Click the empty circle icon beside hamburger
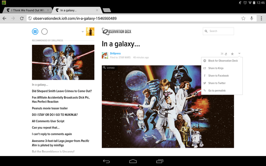 tap(45, 32)
